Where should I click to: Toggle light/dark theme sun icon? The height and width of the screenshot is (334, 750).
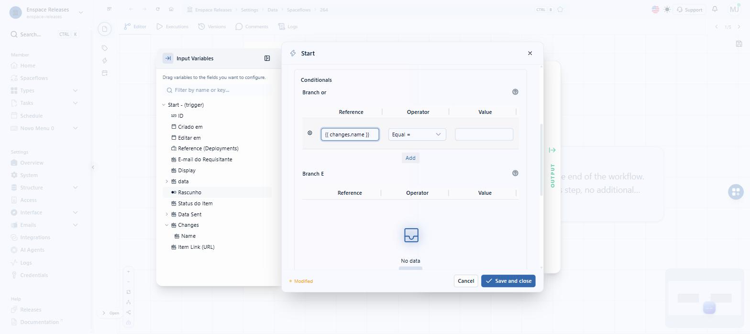[667, 9]
